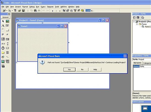Image resolution: width=151 pixels, height=112 pixels.
Task: Select the Frame control tool
Action: [x=3, y=30]
